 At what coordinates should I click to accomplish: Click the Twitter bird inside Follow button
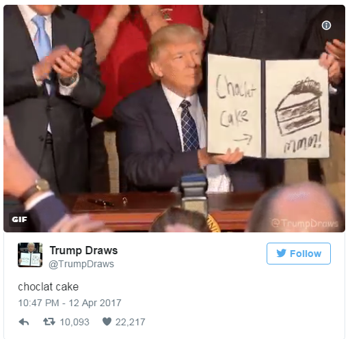click(x=281, y=253)
